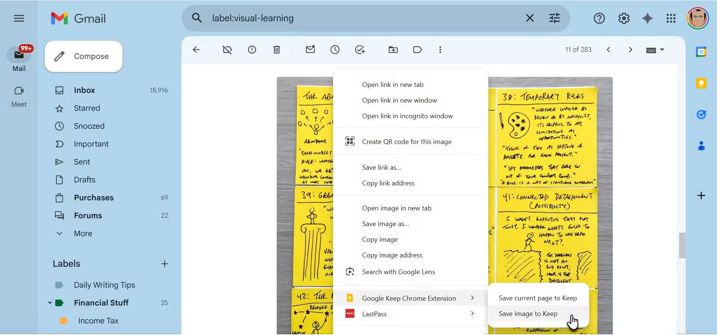Click the Report spam icon
This screenshot has width=717, height=335.
pos(252,50)
